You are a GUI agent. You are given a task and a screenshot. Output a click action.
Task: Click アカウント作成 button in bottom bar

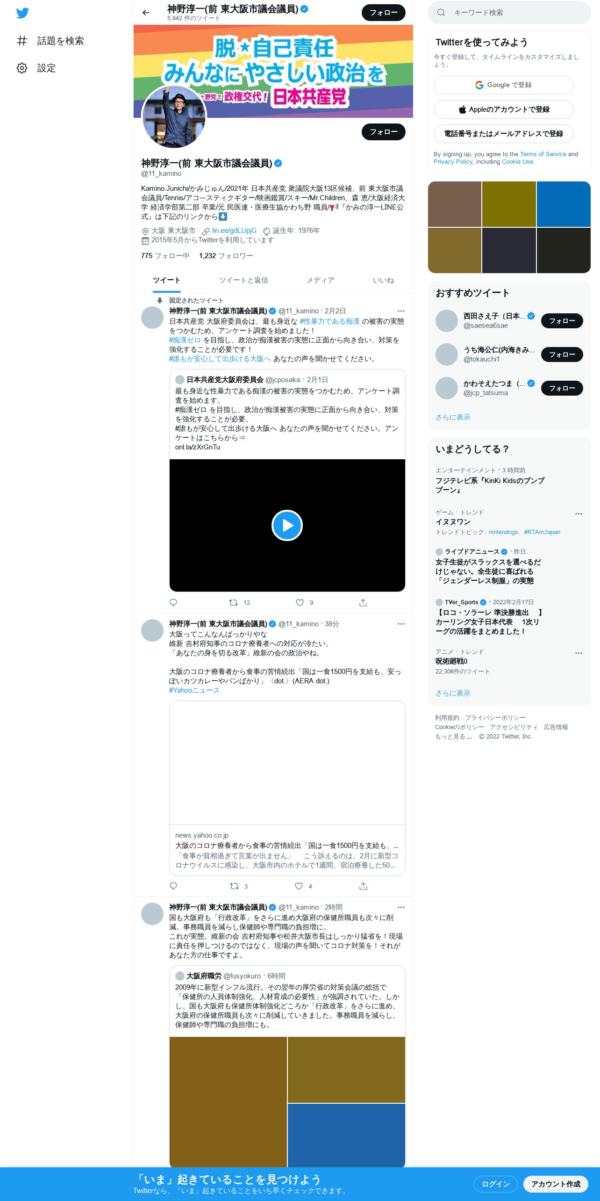556,1184
